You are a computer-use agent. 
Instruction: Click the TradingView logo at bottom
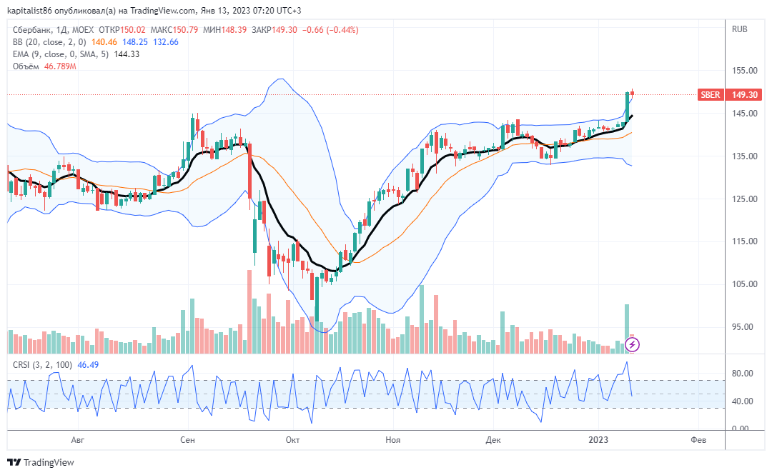click(x=40, y=462)
